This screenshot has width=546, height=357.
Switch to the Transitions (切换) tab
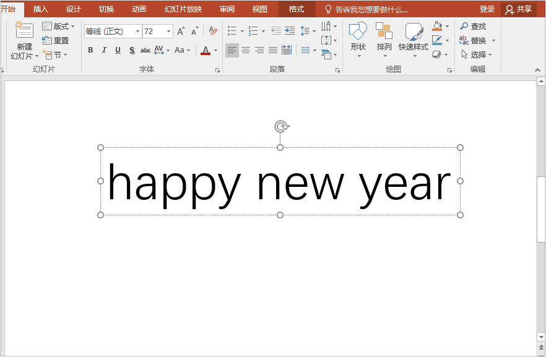[106, 9]
